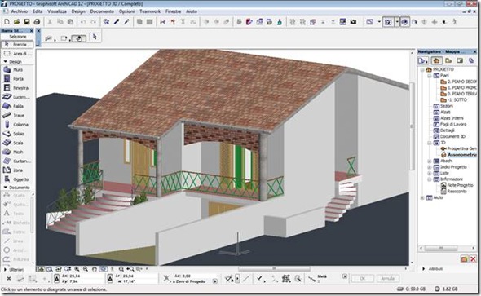Click the zoom-out magnifier below the 3D view
The height and width of the screenshot is (296, 481).
coord(86,269)
